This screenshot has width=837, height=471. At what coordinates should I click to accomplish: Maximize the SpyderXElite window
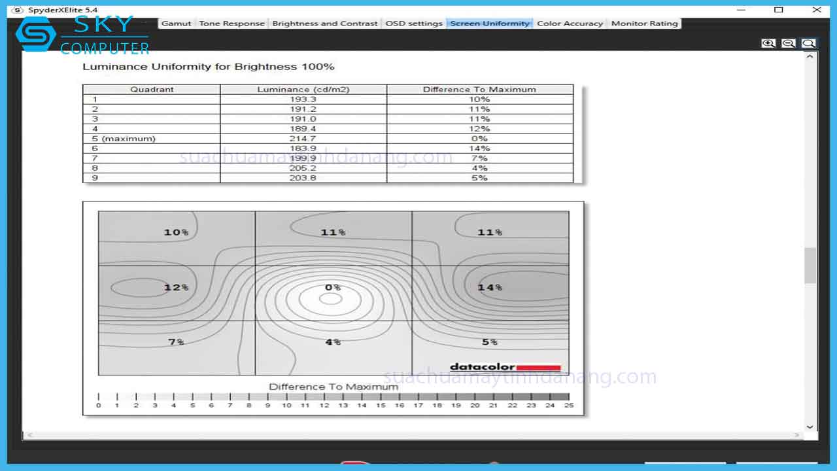point(778,10)
